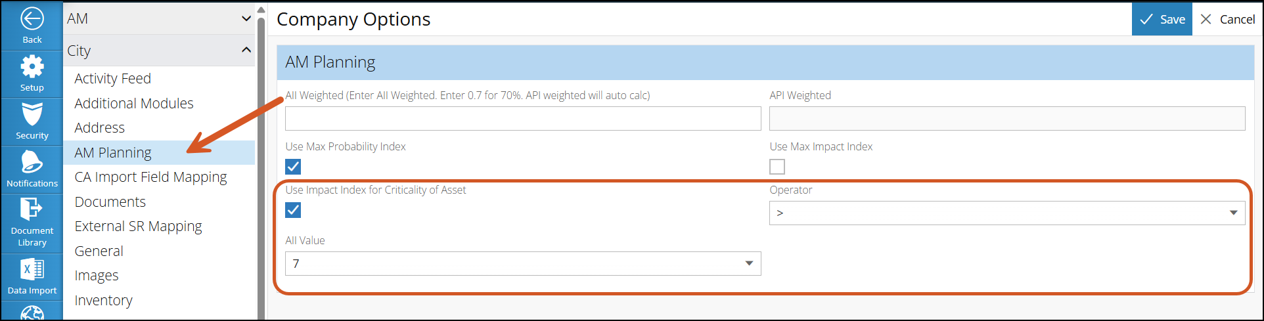The image size is (1264, 321).
Task: Click the All Weighted input field
Action: [x=523, y=118]
